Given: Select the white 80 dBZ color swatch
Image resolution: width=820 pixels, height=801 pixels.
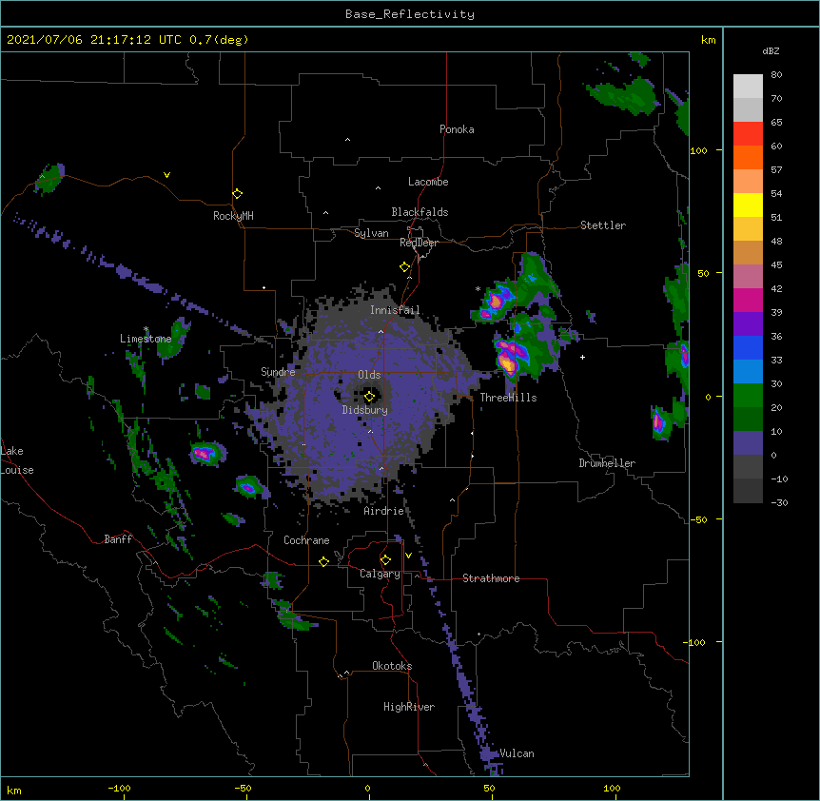Looking at the screenshot, I should pyautogui.click(x=748, y=87).
